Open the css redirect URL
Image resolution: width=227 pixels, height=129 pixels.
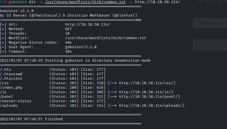[x=147, y=83]
